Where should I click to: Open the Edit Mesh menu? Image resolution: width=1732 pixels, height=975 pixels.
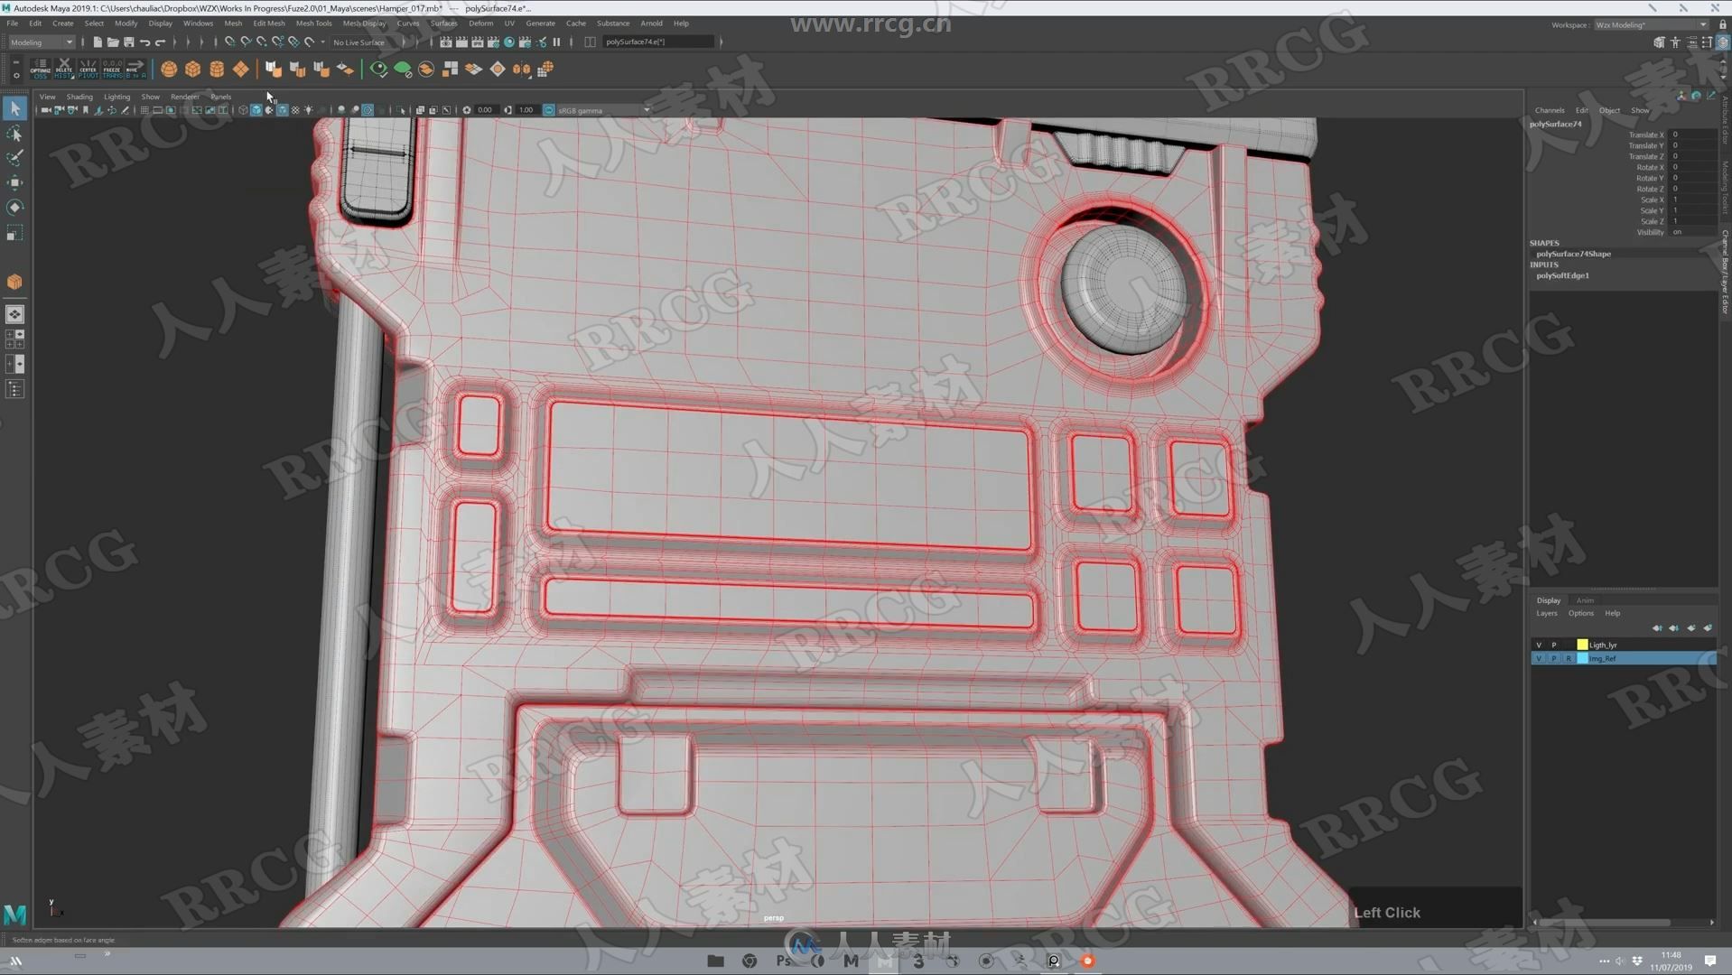[268, 23]
